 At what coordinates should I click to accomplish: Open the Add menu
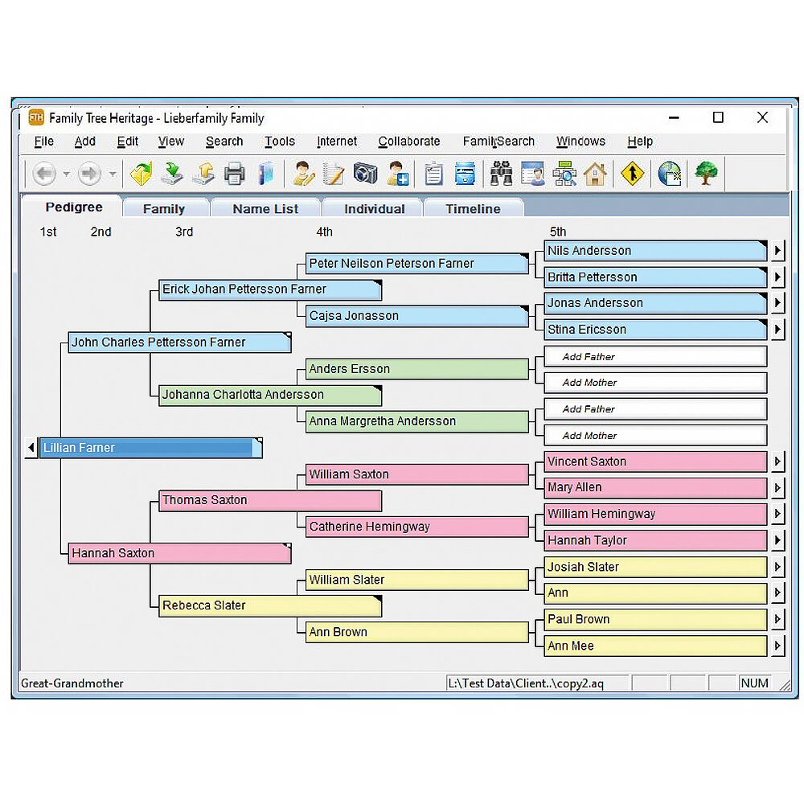click(85, 141)
